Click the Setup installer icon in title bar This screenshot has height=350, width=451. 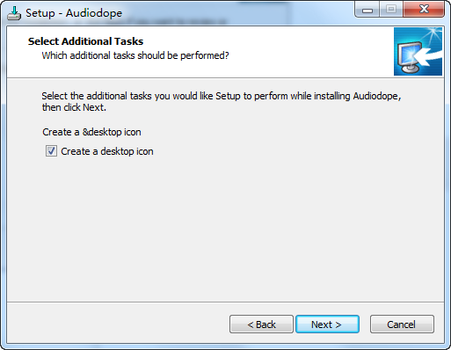(14, 13)
